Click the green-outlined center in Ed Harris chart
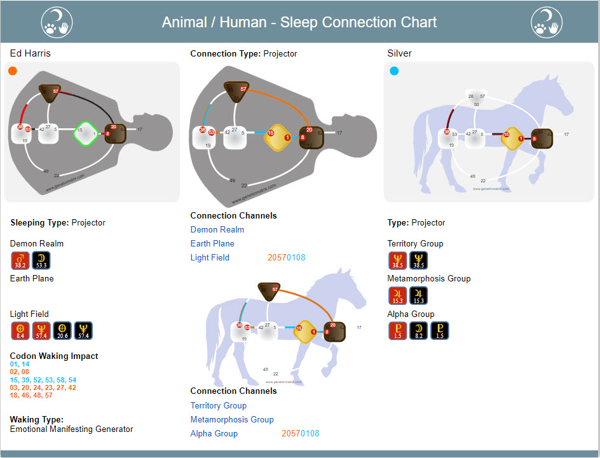The image size is (600, 458). pyautogui.click(x=86, y=133)
